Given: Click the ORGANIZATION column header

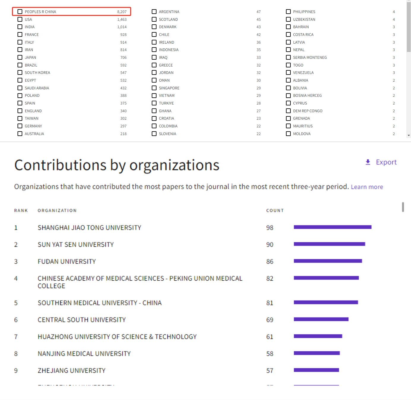Looking at the screenshot, I should [x=57, y=211].
